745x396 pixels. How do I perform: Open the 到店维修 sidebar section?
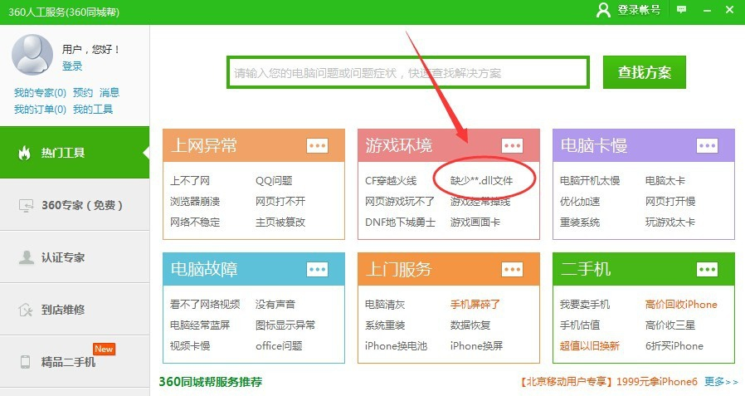click(75, 310)
